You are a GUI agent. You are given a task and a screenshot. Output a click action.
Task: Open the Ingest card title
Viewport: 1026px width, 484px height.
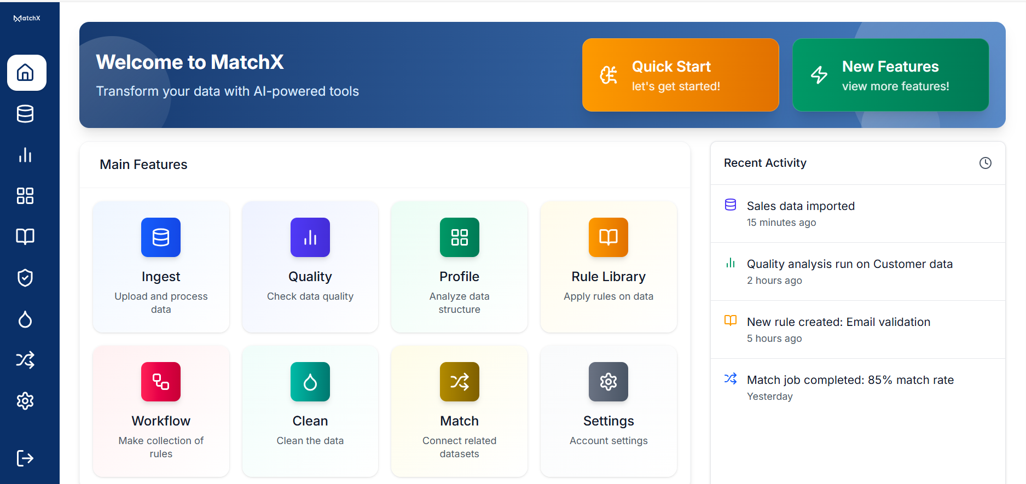(161, 277)
